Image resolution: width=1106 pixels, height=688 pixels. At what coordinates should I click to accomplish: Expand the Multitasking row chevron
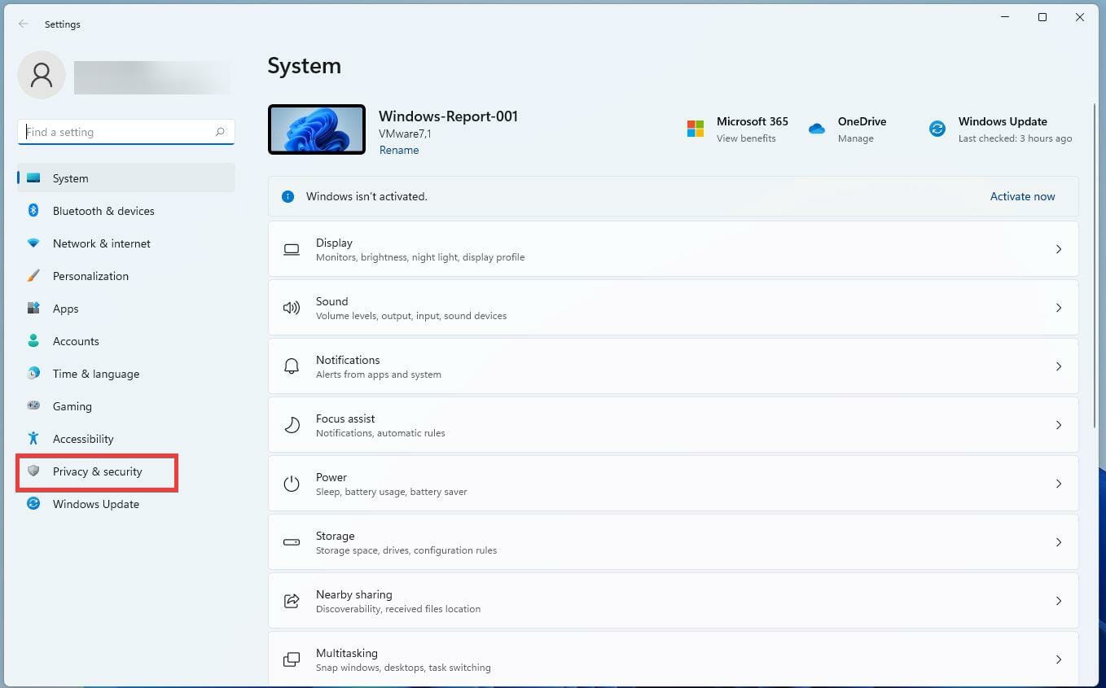coord(1059,660)
